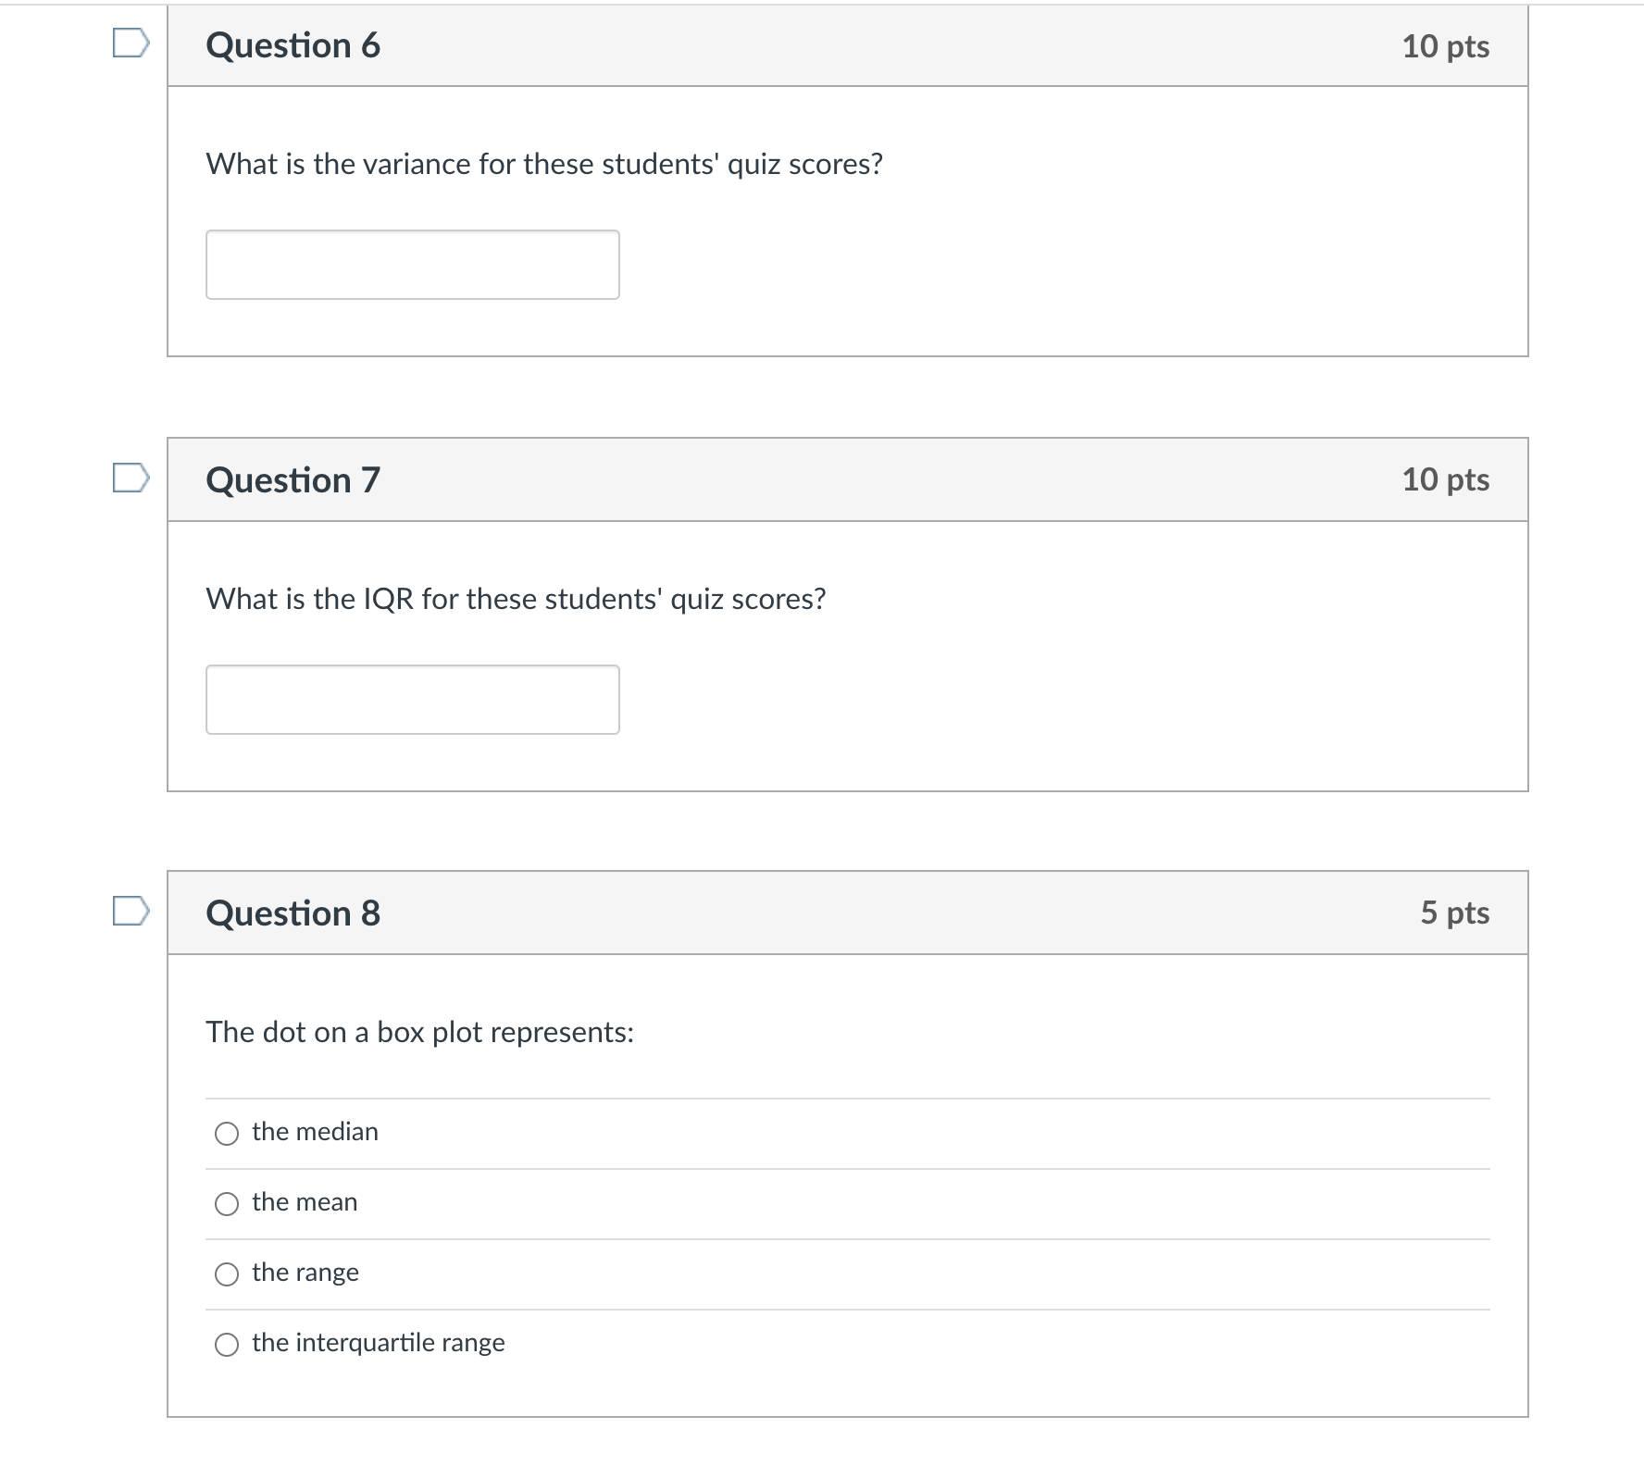The height and width of the screenshot is (1466, 1644).
Task: Select the median radio button
Action: pos(227,1132)
